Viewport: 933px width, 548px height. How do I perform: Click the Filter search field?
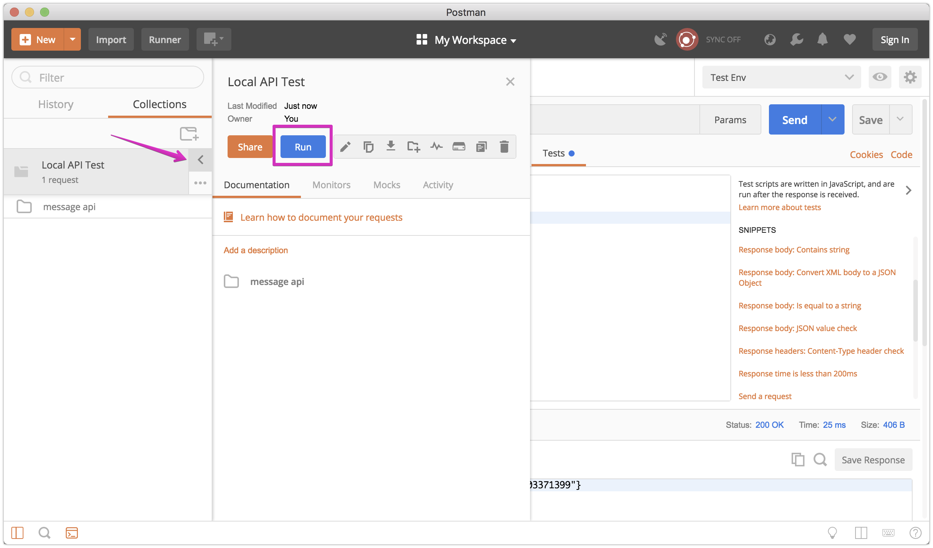108,77
